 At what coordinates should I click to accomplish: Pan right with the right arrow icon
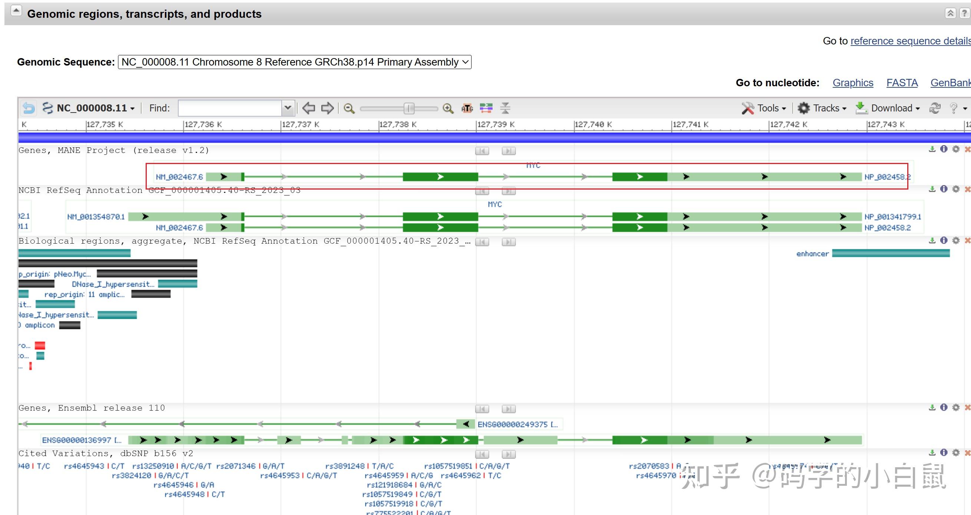coord(327,108)
